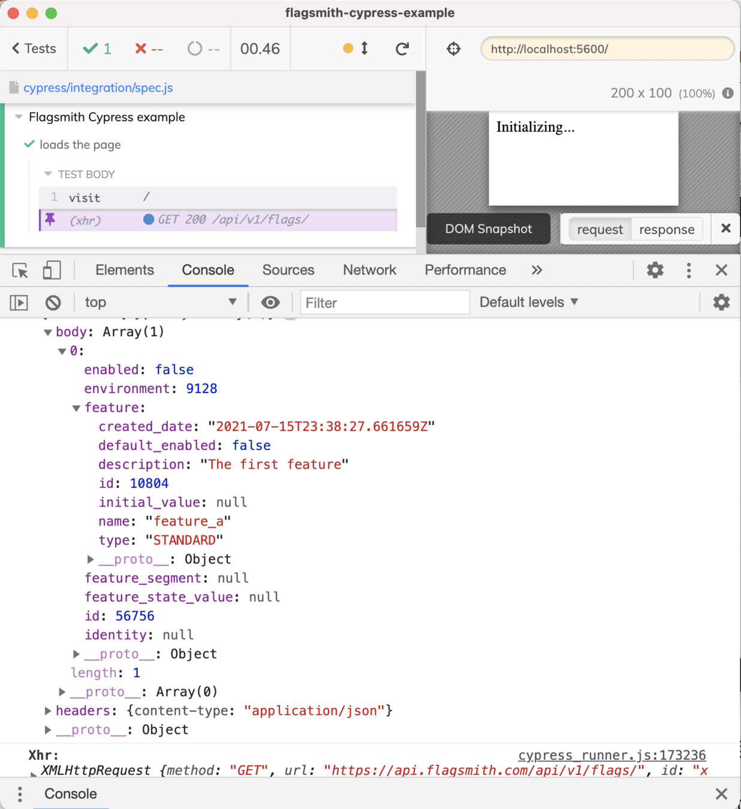Image resolution: width=741 pixels, height=809 pixels.
Task: Go back to the Tests list
Action: click(x=34, y=49)
